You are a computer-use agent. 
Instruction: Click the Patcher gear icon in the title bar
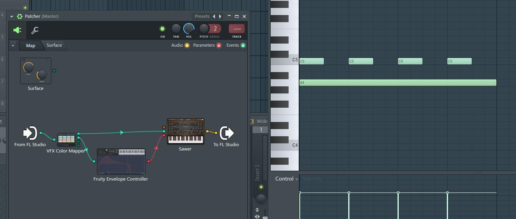click(x=19, y=17)
